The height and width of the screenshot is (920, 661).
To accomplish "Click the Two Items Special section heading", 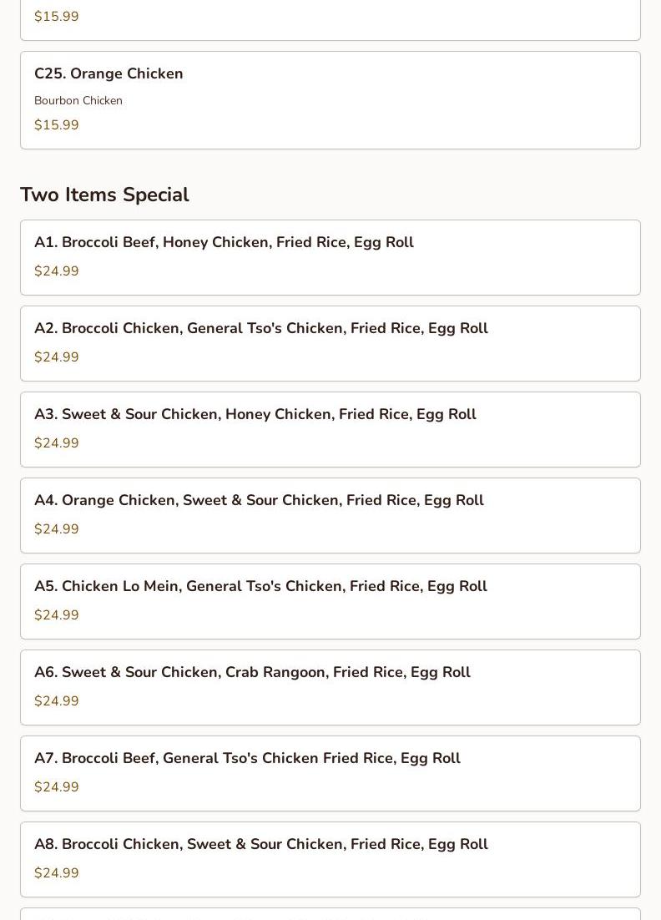I will 104,195.
